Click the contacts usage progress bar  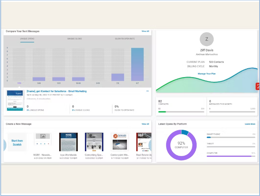pyautogui.click(x=181, y=112)
